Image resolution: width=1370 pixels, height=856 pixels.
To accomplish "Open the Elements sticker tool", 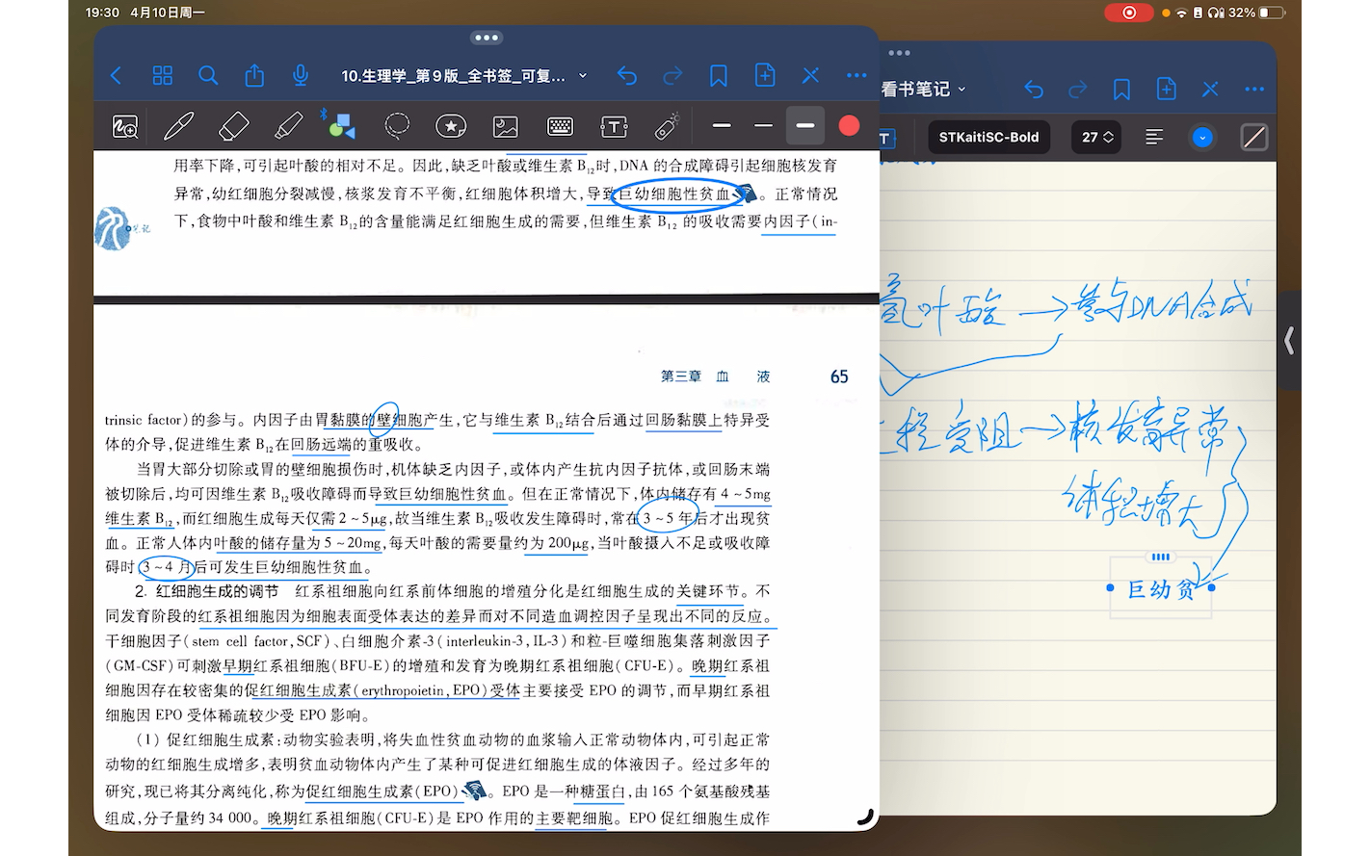I will pos(451,126).
